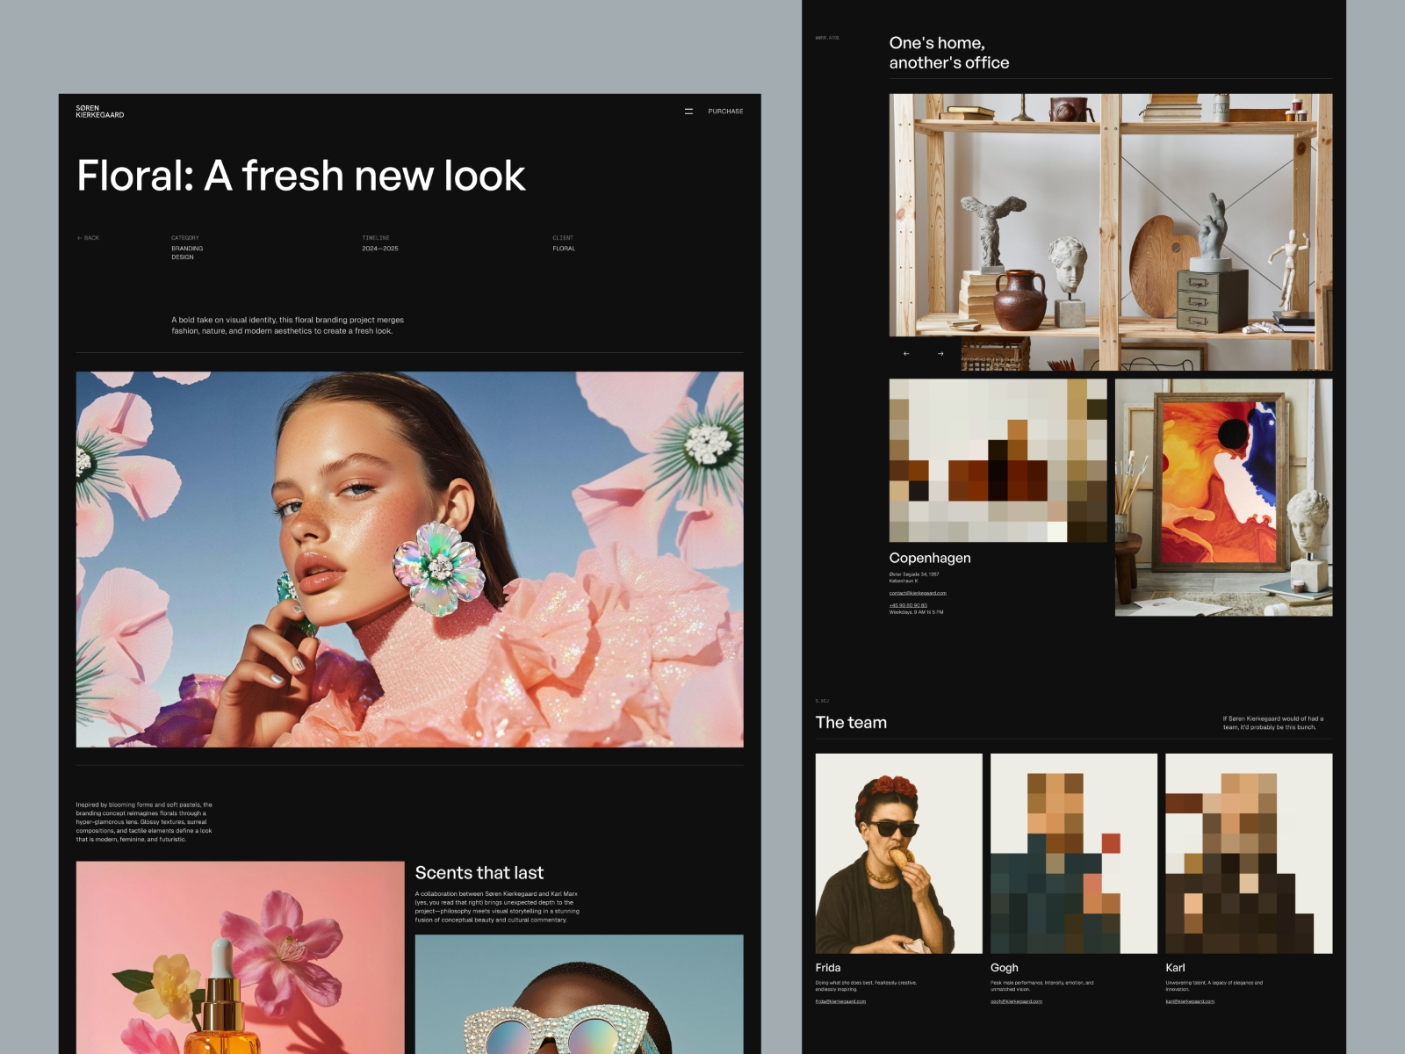This screenshot has height=1054, width=1405.
Task: Click the 'Scents that last' heading
Action: coord(479,873)
